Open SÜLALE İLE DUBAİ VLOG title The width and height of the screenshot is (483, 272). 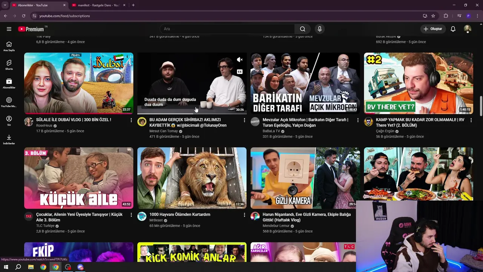(74, 120)
